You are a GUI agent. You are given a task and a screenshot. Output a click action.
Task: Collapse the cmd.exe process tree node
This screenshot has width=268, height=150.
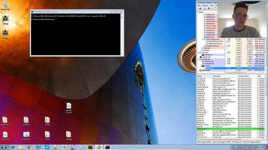(x=201, y=66)
